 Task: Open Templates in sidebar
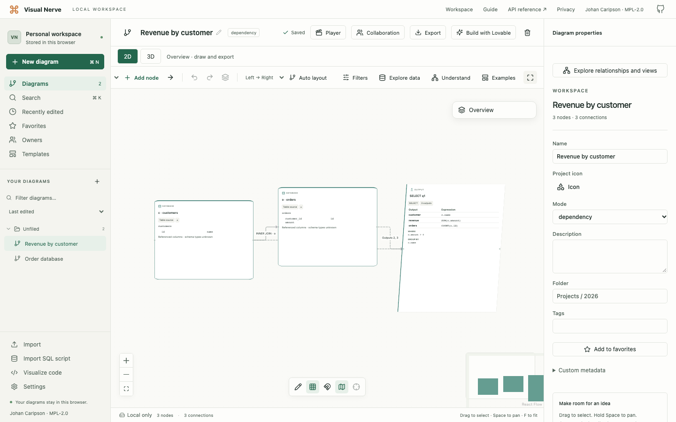tap(55, 154)
